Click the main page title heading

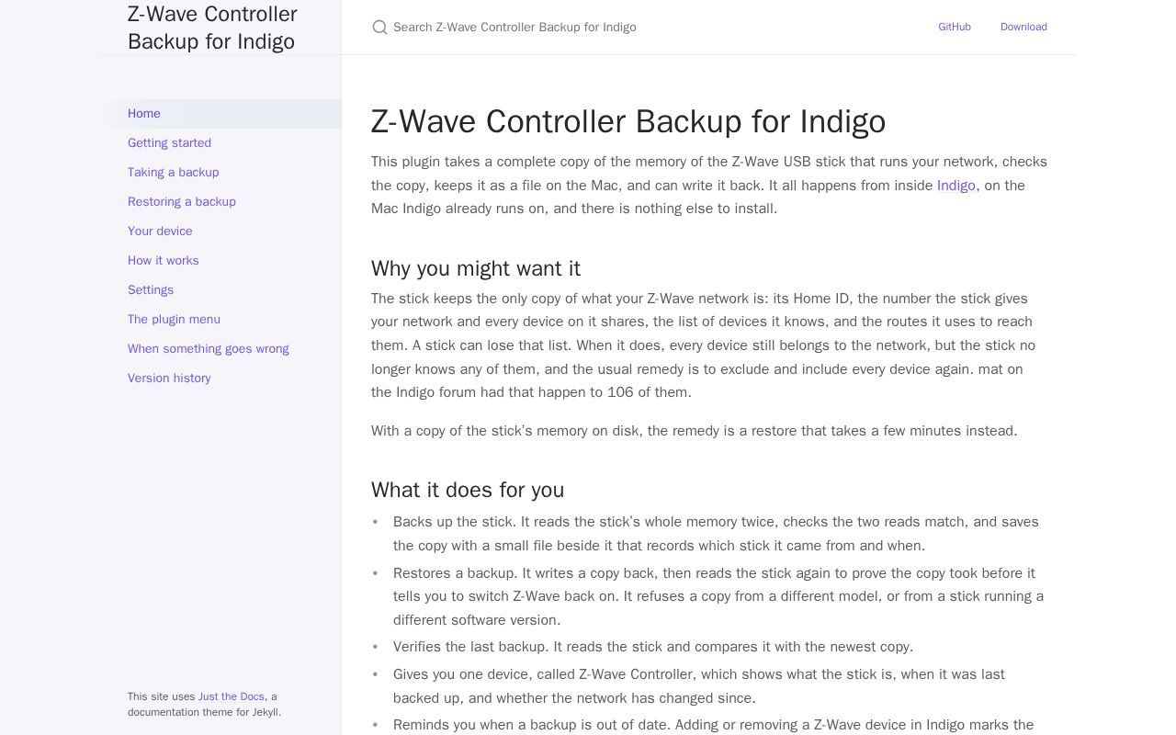click(x=628, y=121)
